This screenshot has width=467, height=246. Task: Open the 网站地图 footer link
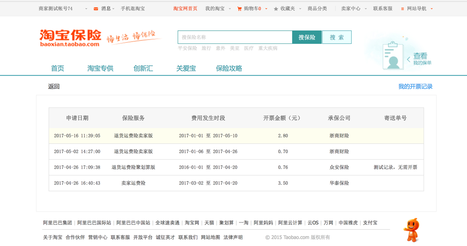pos(210,237)
